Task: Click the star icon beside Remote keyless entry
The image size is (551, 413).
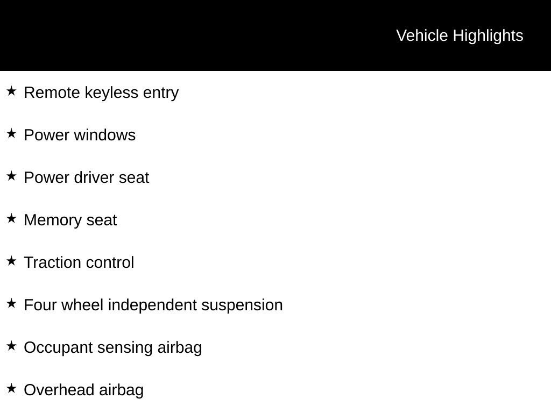Action: point(11,91)
